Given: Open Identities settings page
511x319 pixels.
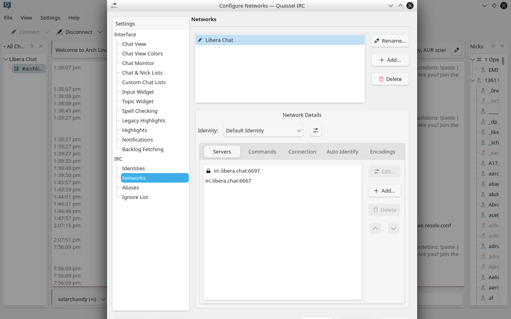Looking at the screenshot, I should tap(133, 168).
